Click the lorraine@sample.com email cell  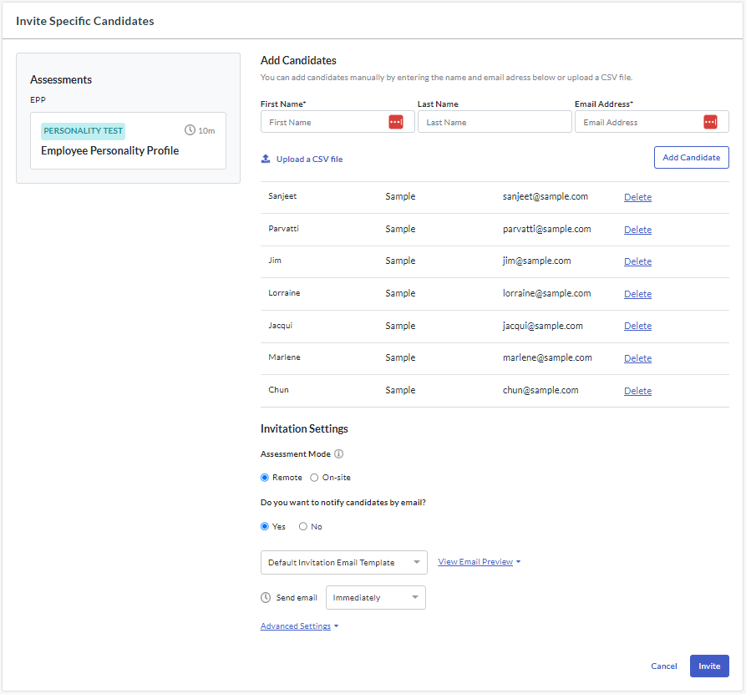[x=546, y=293]
